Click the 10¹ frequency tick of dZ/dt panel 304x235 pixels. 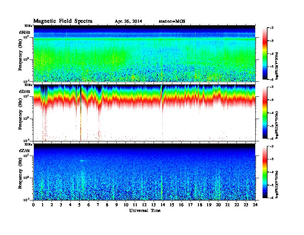coord(26,156)
